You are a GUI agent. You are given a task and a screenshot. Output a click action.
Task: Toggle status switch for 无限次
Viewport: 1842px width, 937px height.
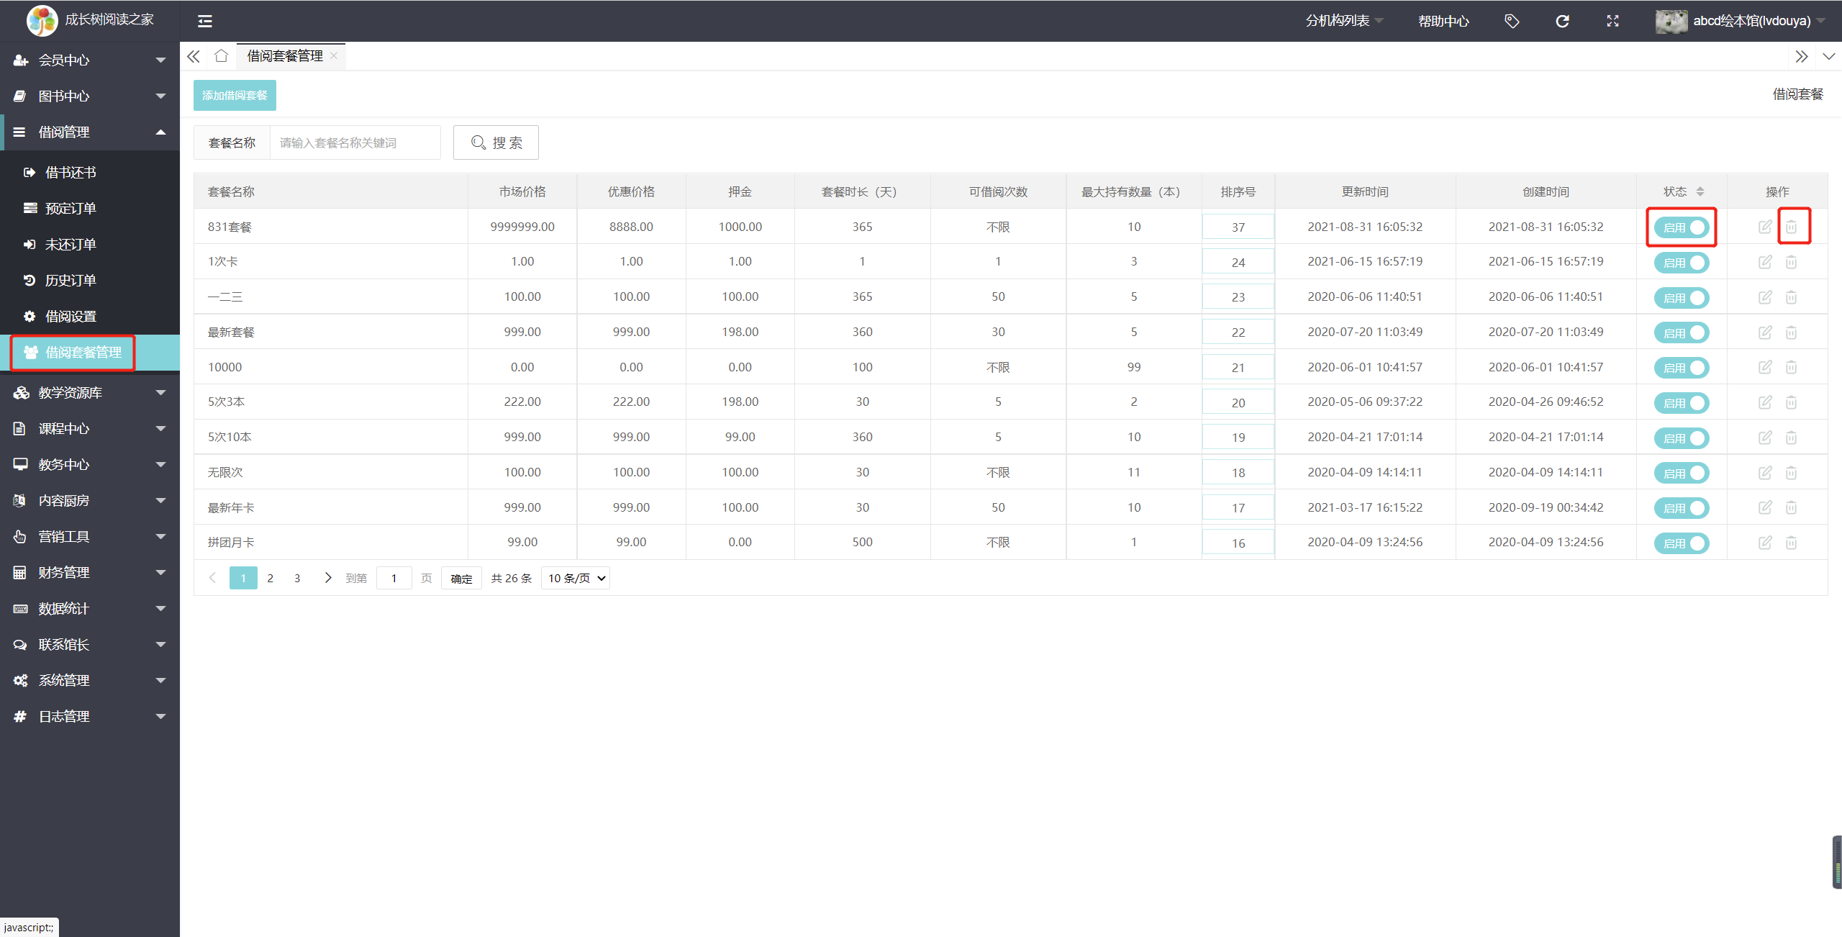pos(1682,473)
